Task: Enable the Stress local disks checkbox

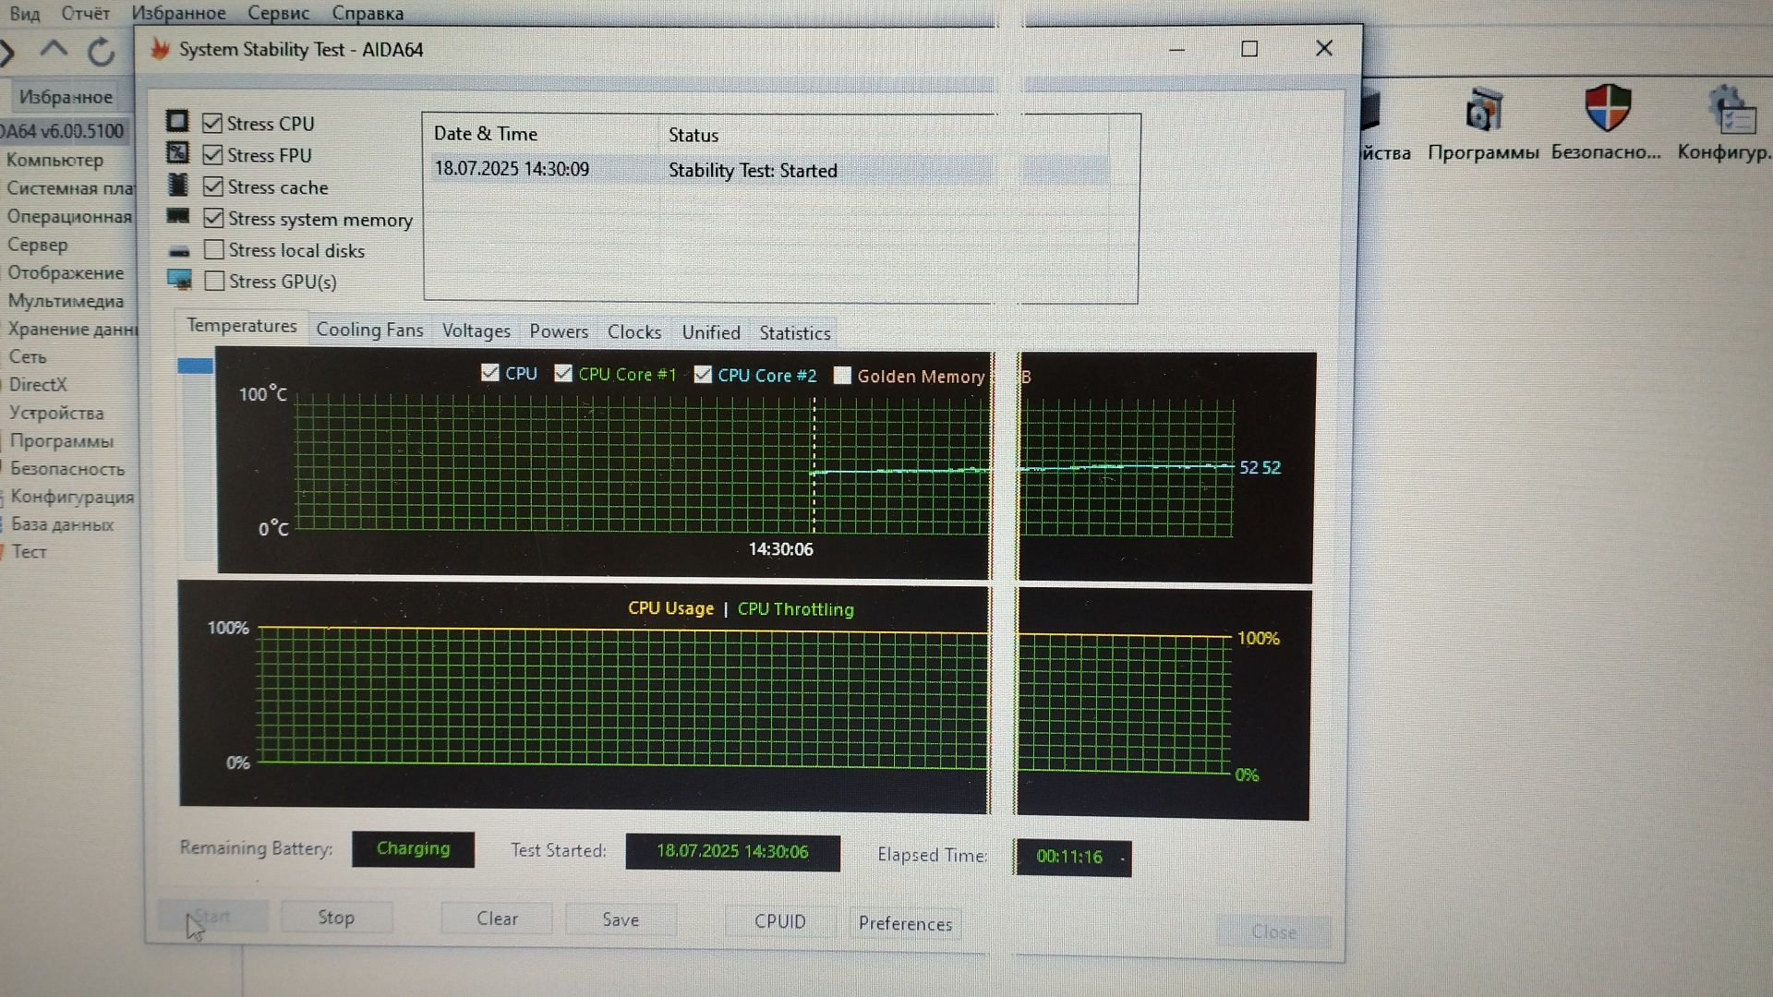Action: pyautogui.click(x=214, y=250)
